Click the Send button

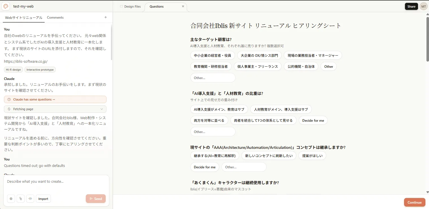(96, 199)
